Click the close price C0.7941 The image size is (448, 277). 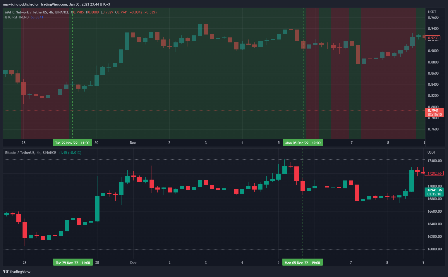(121, 12)
